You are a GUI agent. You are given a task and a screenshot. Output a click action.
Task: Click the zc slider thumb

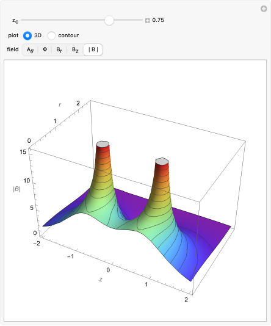pyautogui.click(x=109, y=20)
